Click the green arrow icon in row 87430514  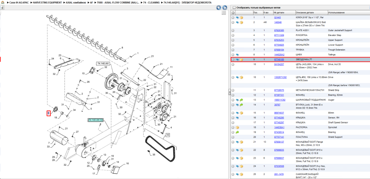click(x=238, y=132)
